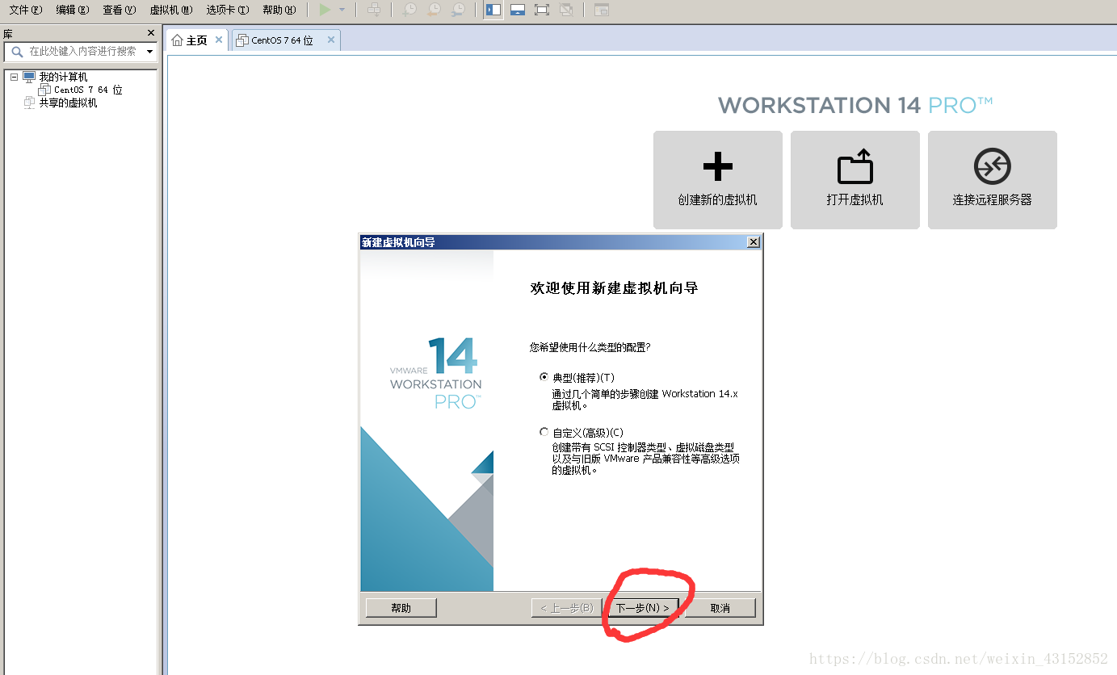
Task: Click the 帮助 button in wizard
Action: pos(401,608)
